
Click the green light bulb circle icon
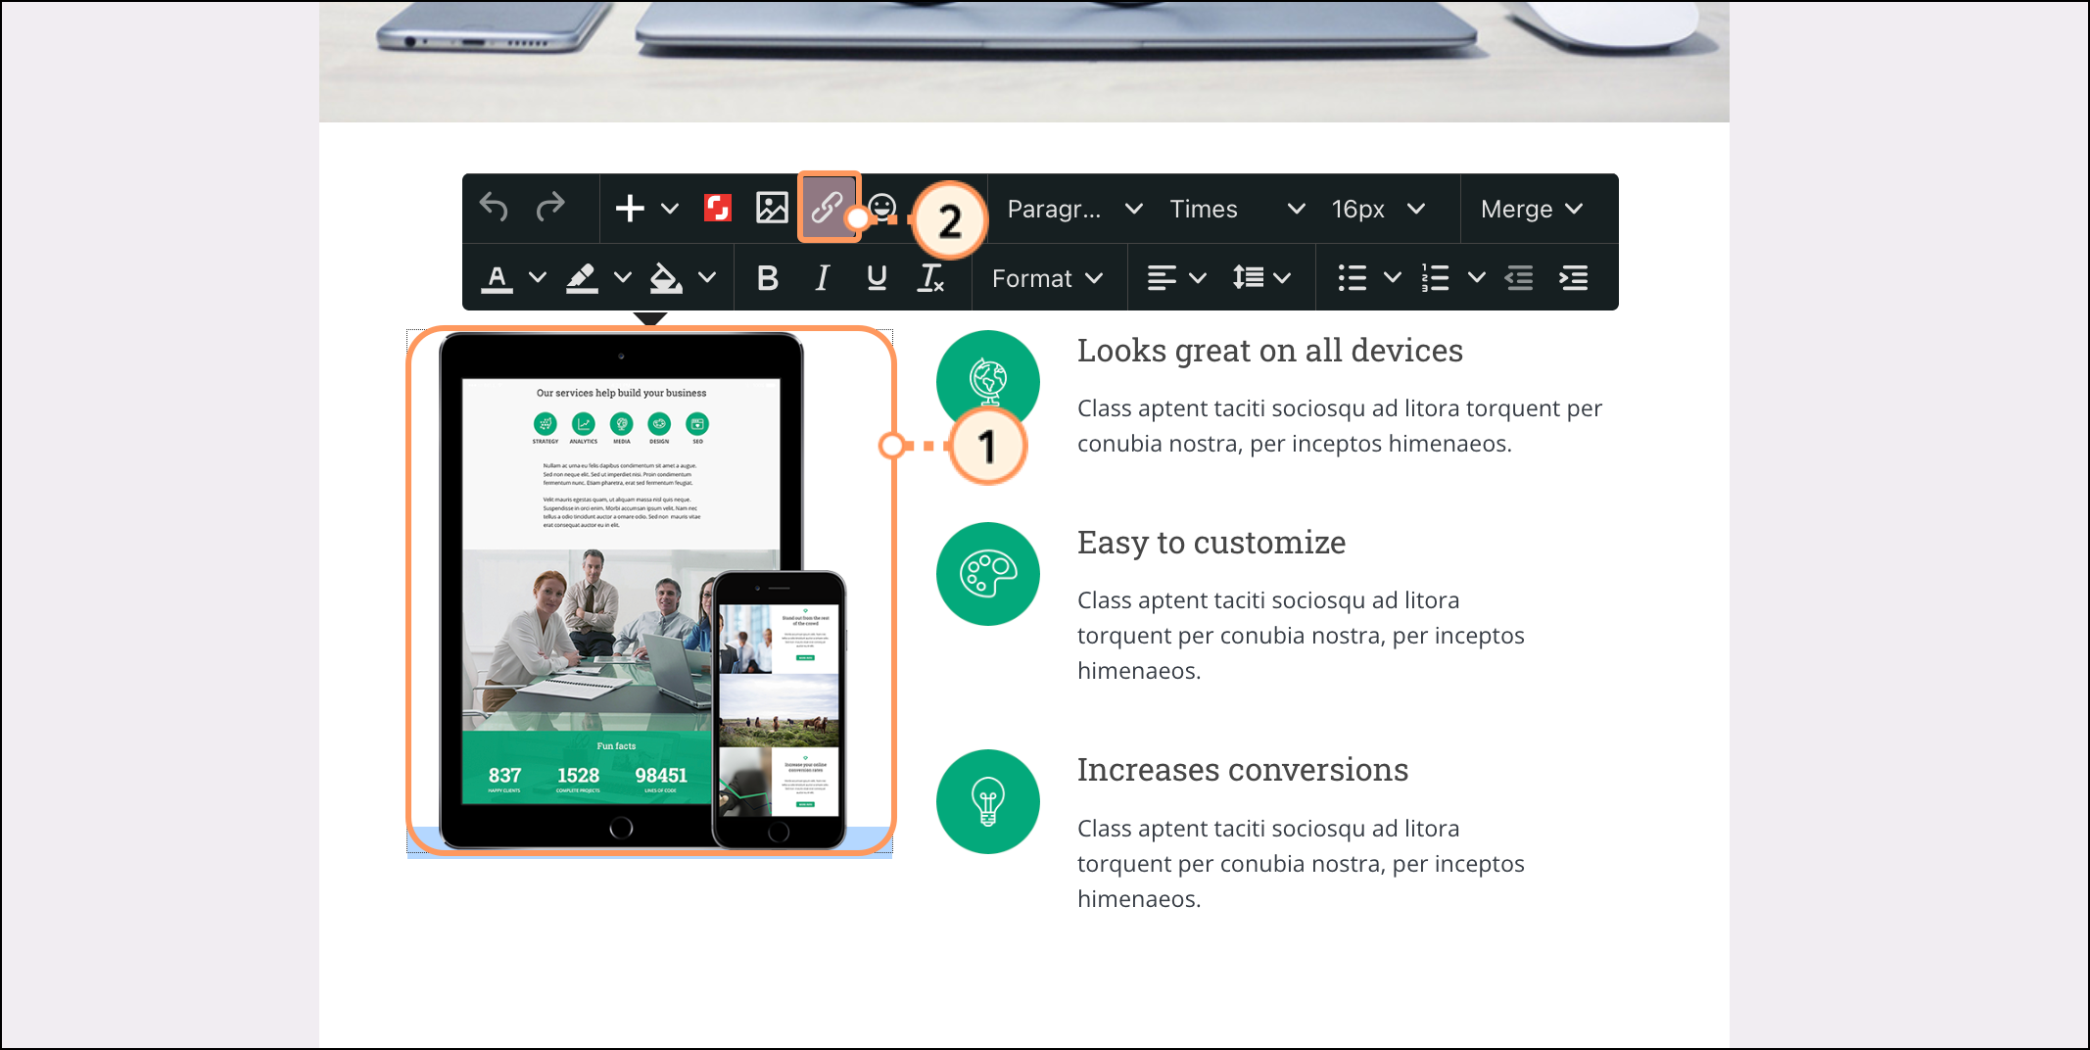988,801
